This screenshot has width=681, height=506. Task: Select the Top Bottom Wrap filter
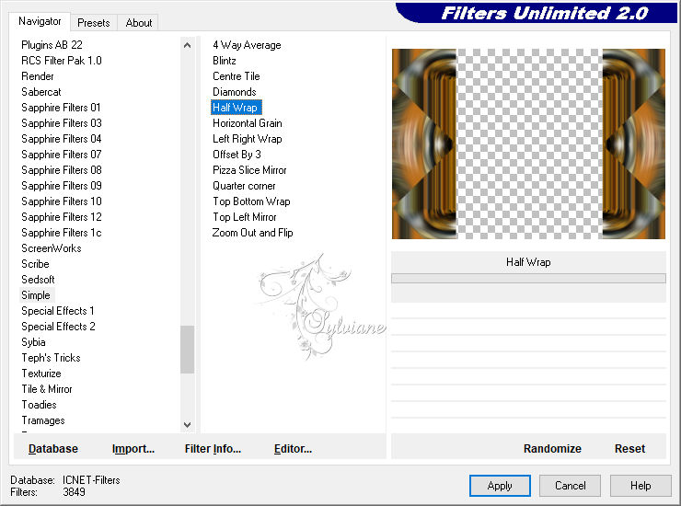click(x=251, y=201)
